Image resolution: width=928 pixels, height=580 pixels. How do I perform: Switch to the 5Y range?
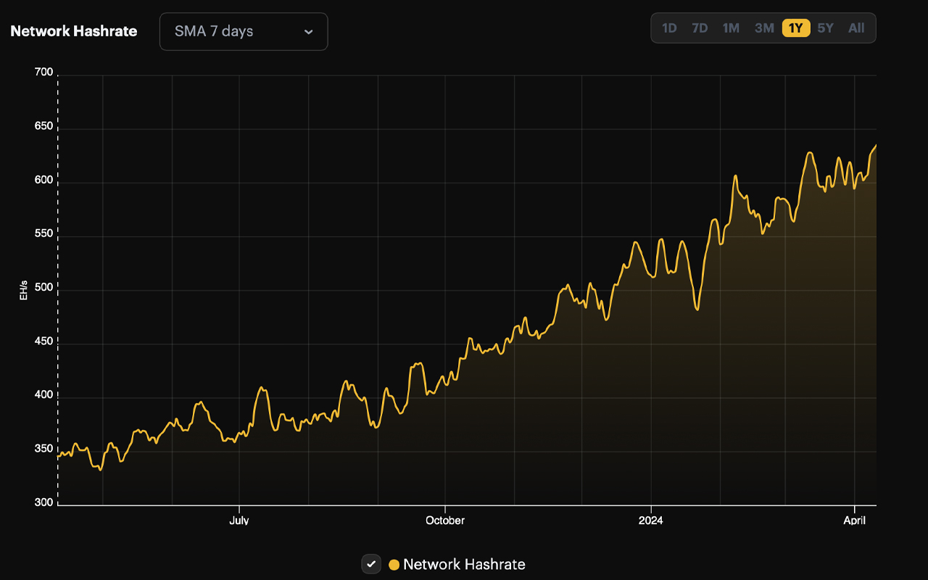click(826, 28)
